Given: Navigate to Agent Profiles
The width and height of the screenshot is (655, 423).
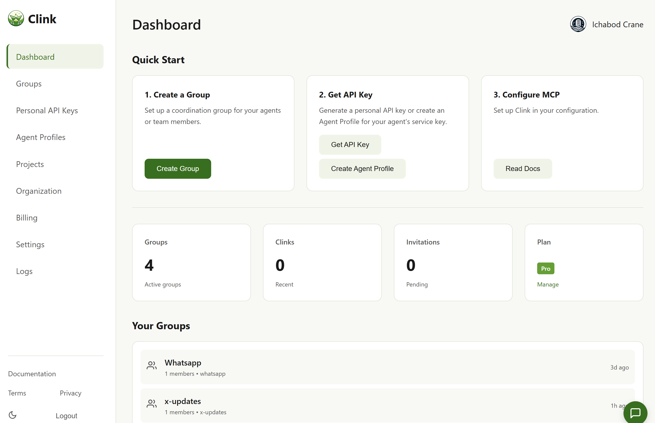Looking at the screenshot, I should 41,137.
